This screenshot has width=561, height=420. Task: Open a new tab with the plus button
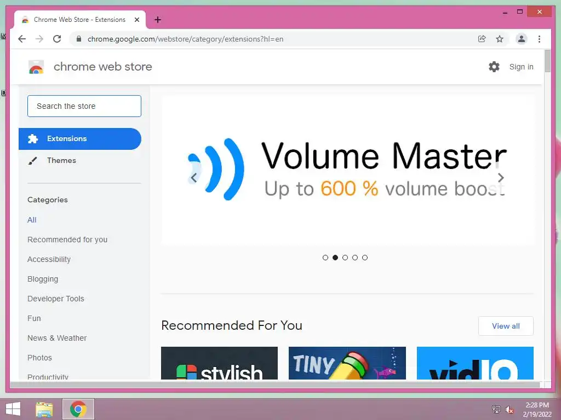(x=158, y=20)
